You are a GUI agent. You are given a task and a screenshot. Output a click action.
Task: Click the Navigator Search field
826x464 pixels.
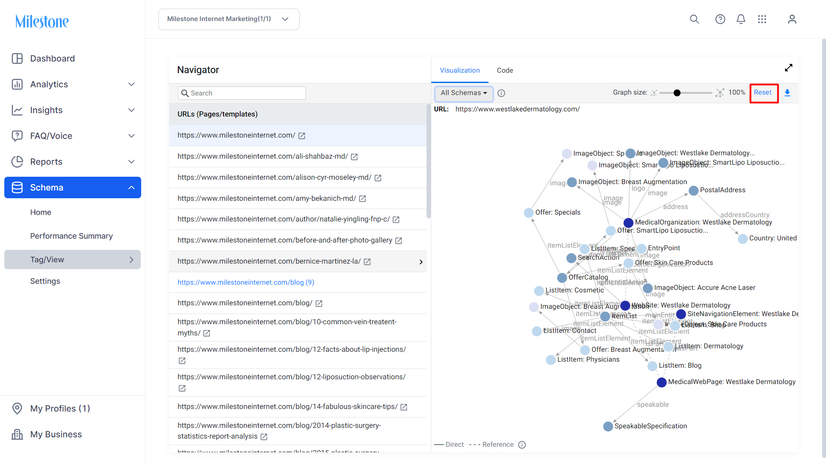[x=242, y=93]
